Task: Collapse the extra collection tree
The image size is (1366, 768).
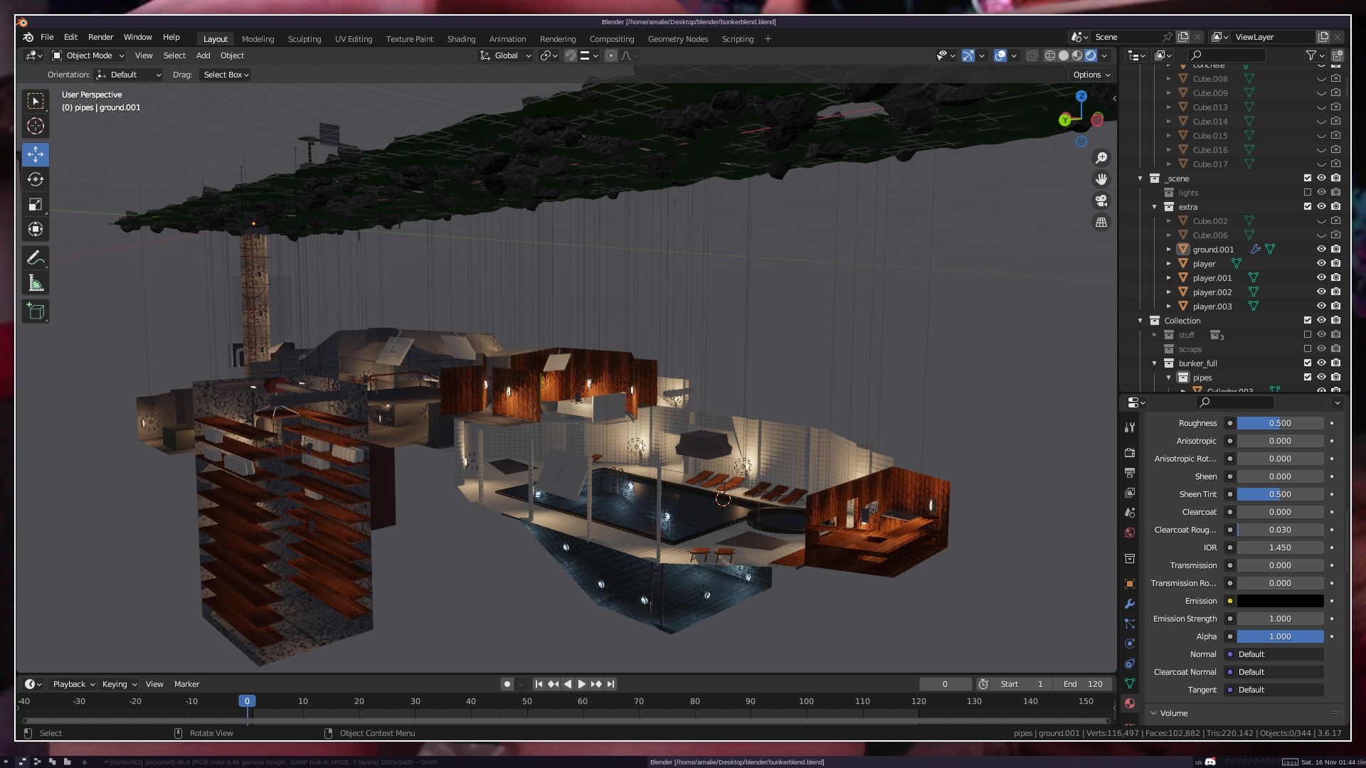Action: click(x=1155, y=207)
